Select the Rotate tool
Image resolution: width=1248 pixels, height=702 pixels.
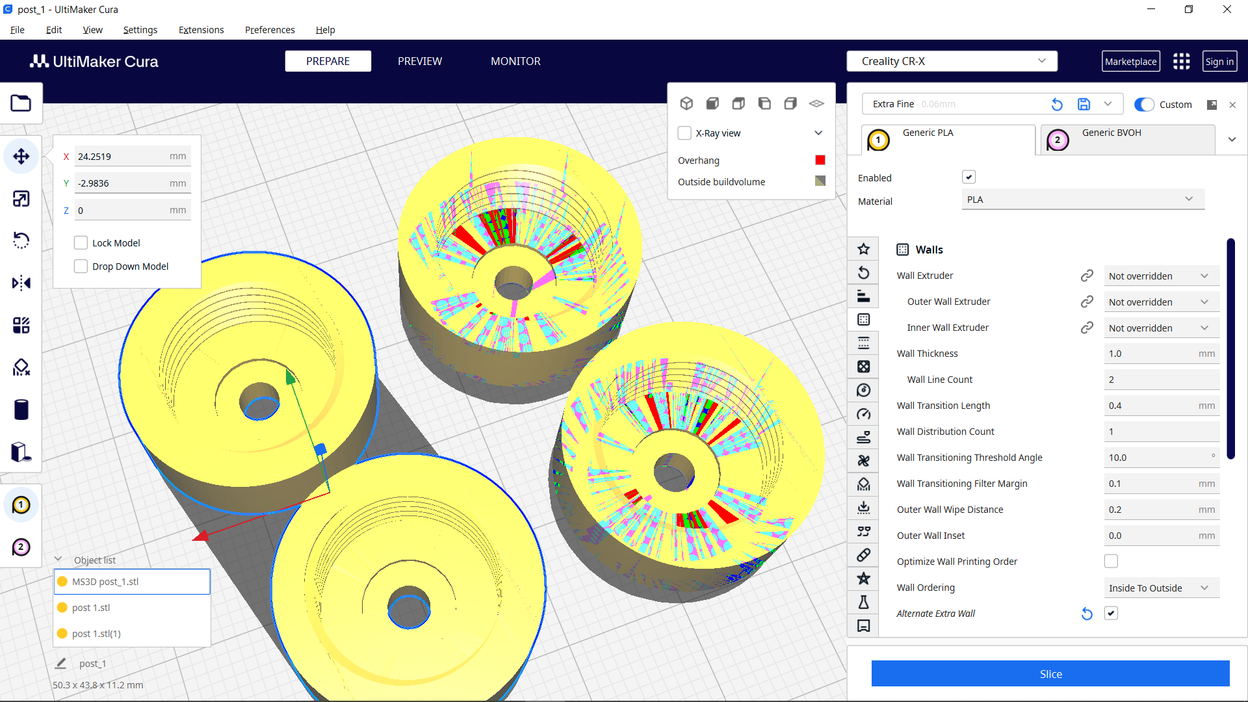pos(21,241)
